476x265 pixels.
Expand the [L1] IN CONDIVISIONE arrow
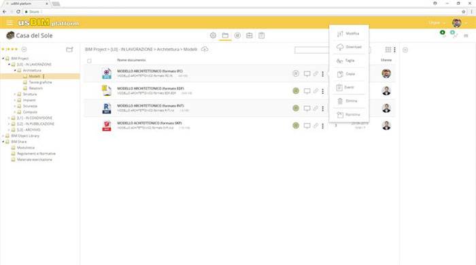coord(9,118)
